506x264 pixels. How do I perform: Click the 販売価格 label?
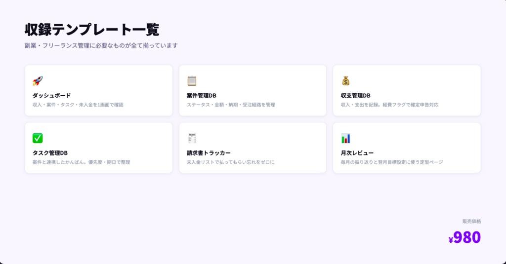tap(471, 221)
